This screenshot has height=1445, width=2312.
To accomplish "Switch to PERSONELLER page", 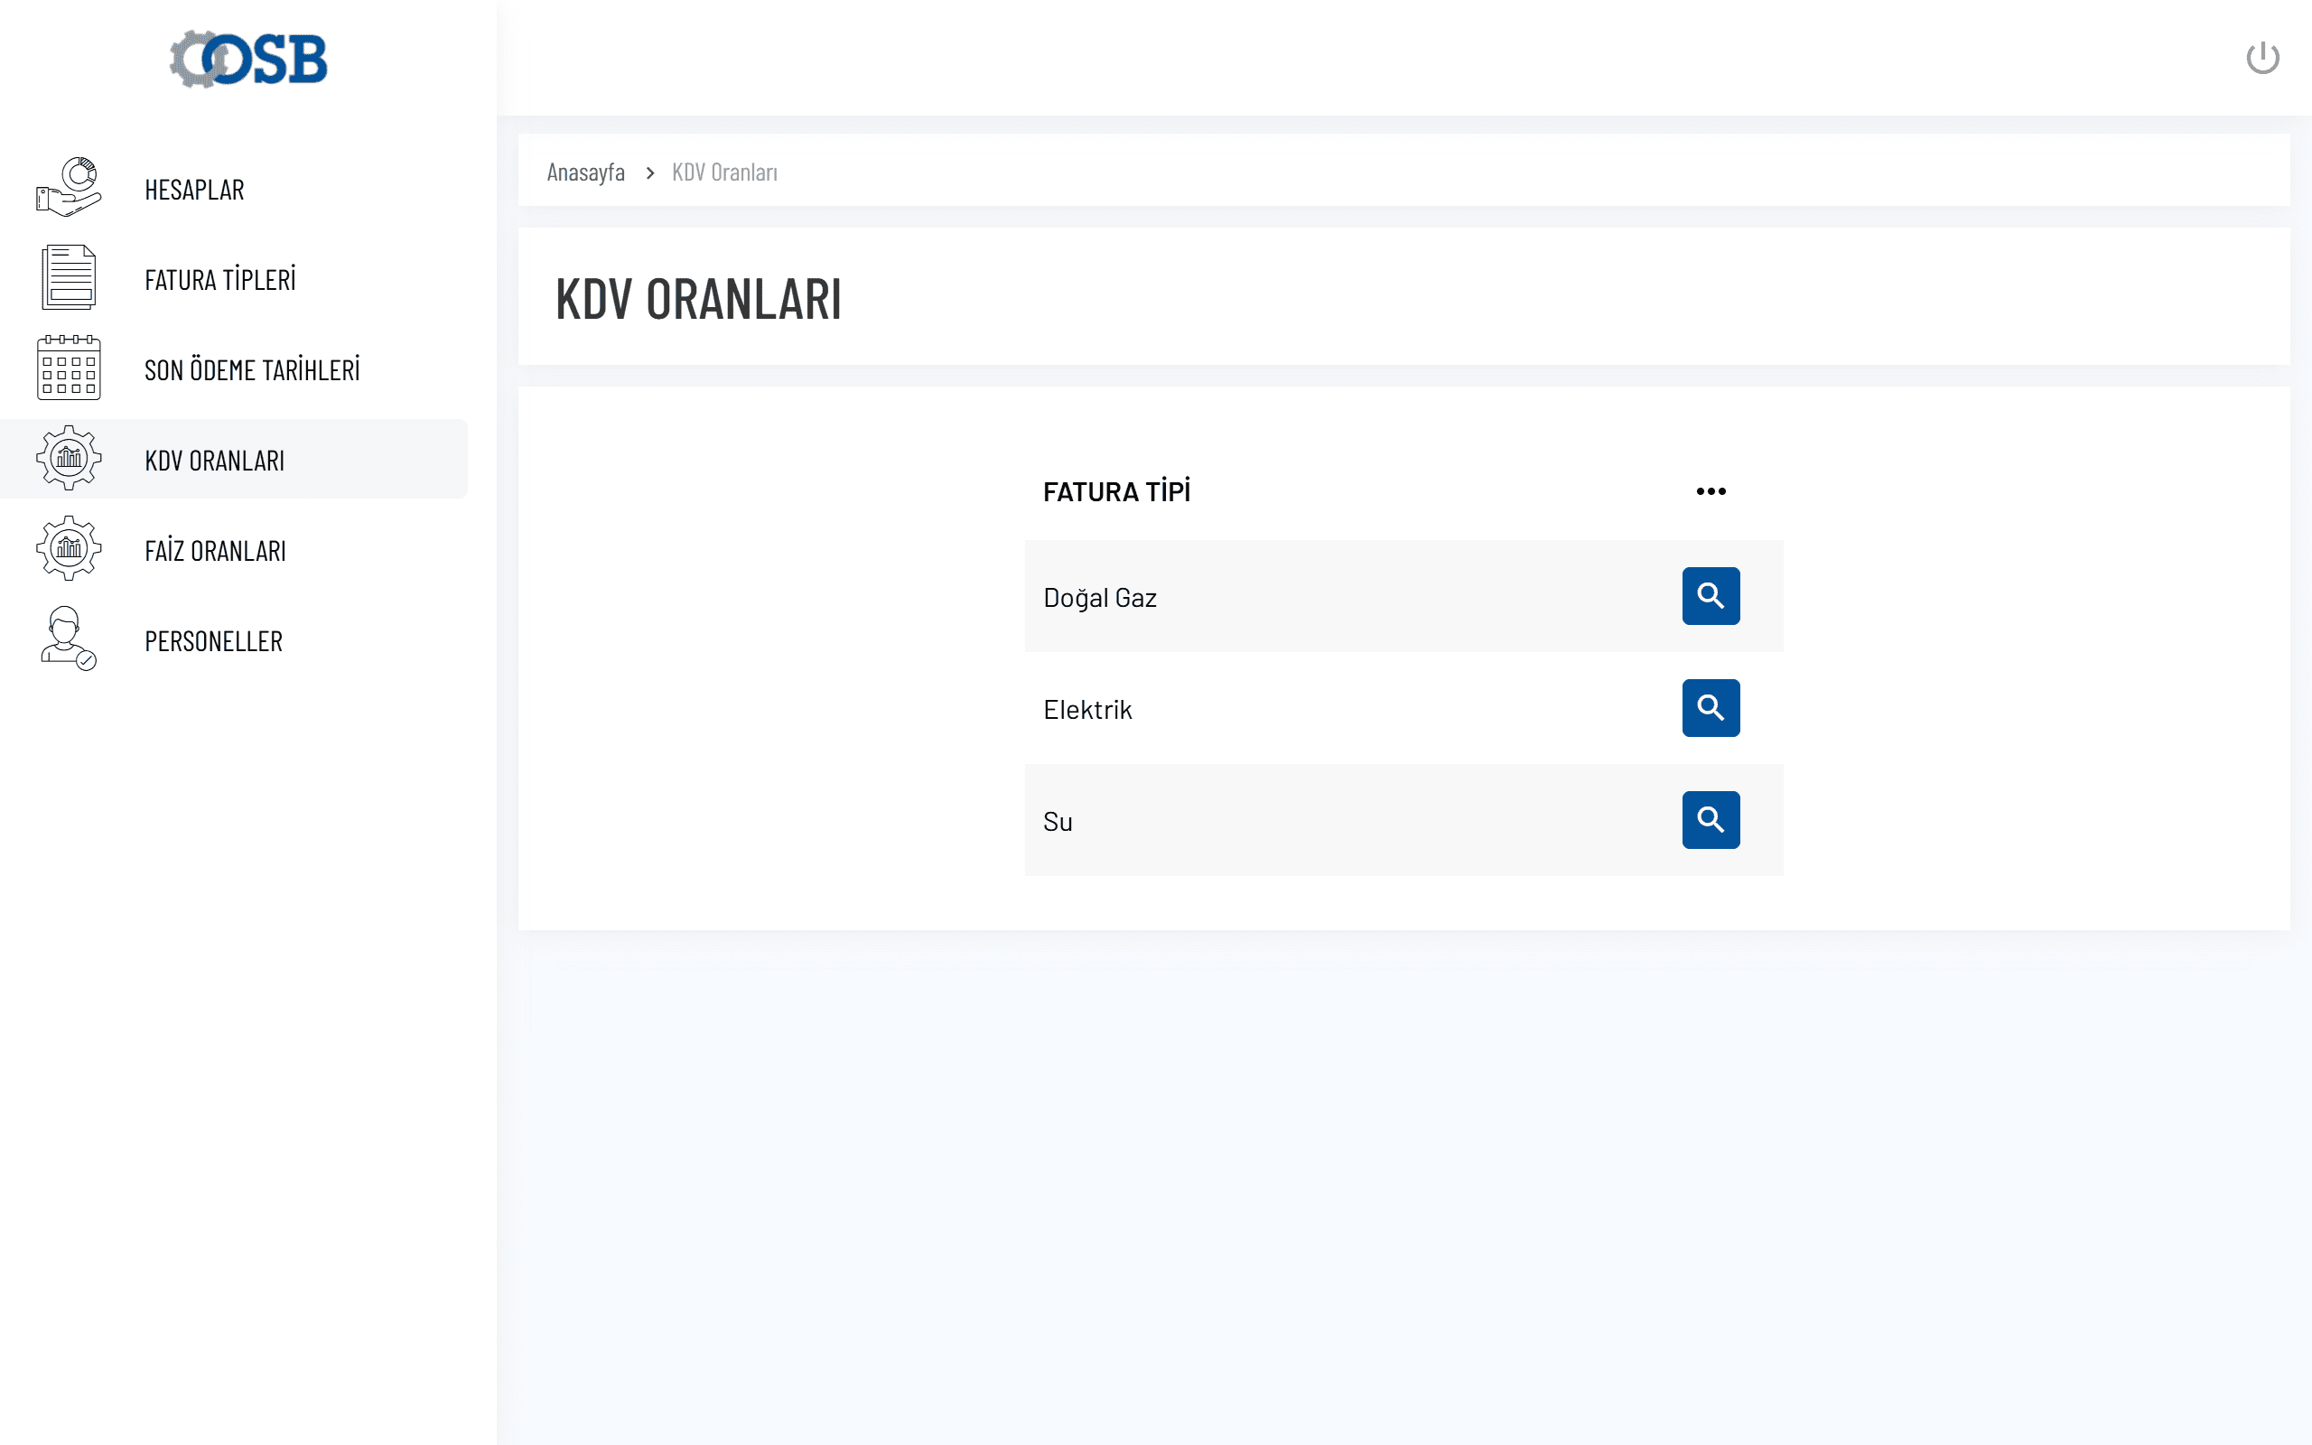I will point(213,641).
